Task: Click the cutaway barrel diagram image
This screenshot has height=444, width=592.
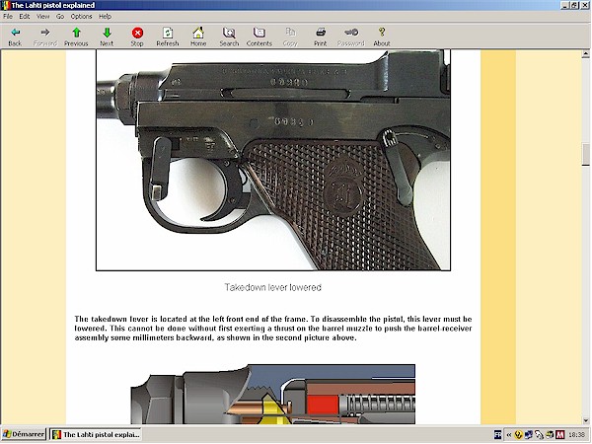Action: pos(273,394)
